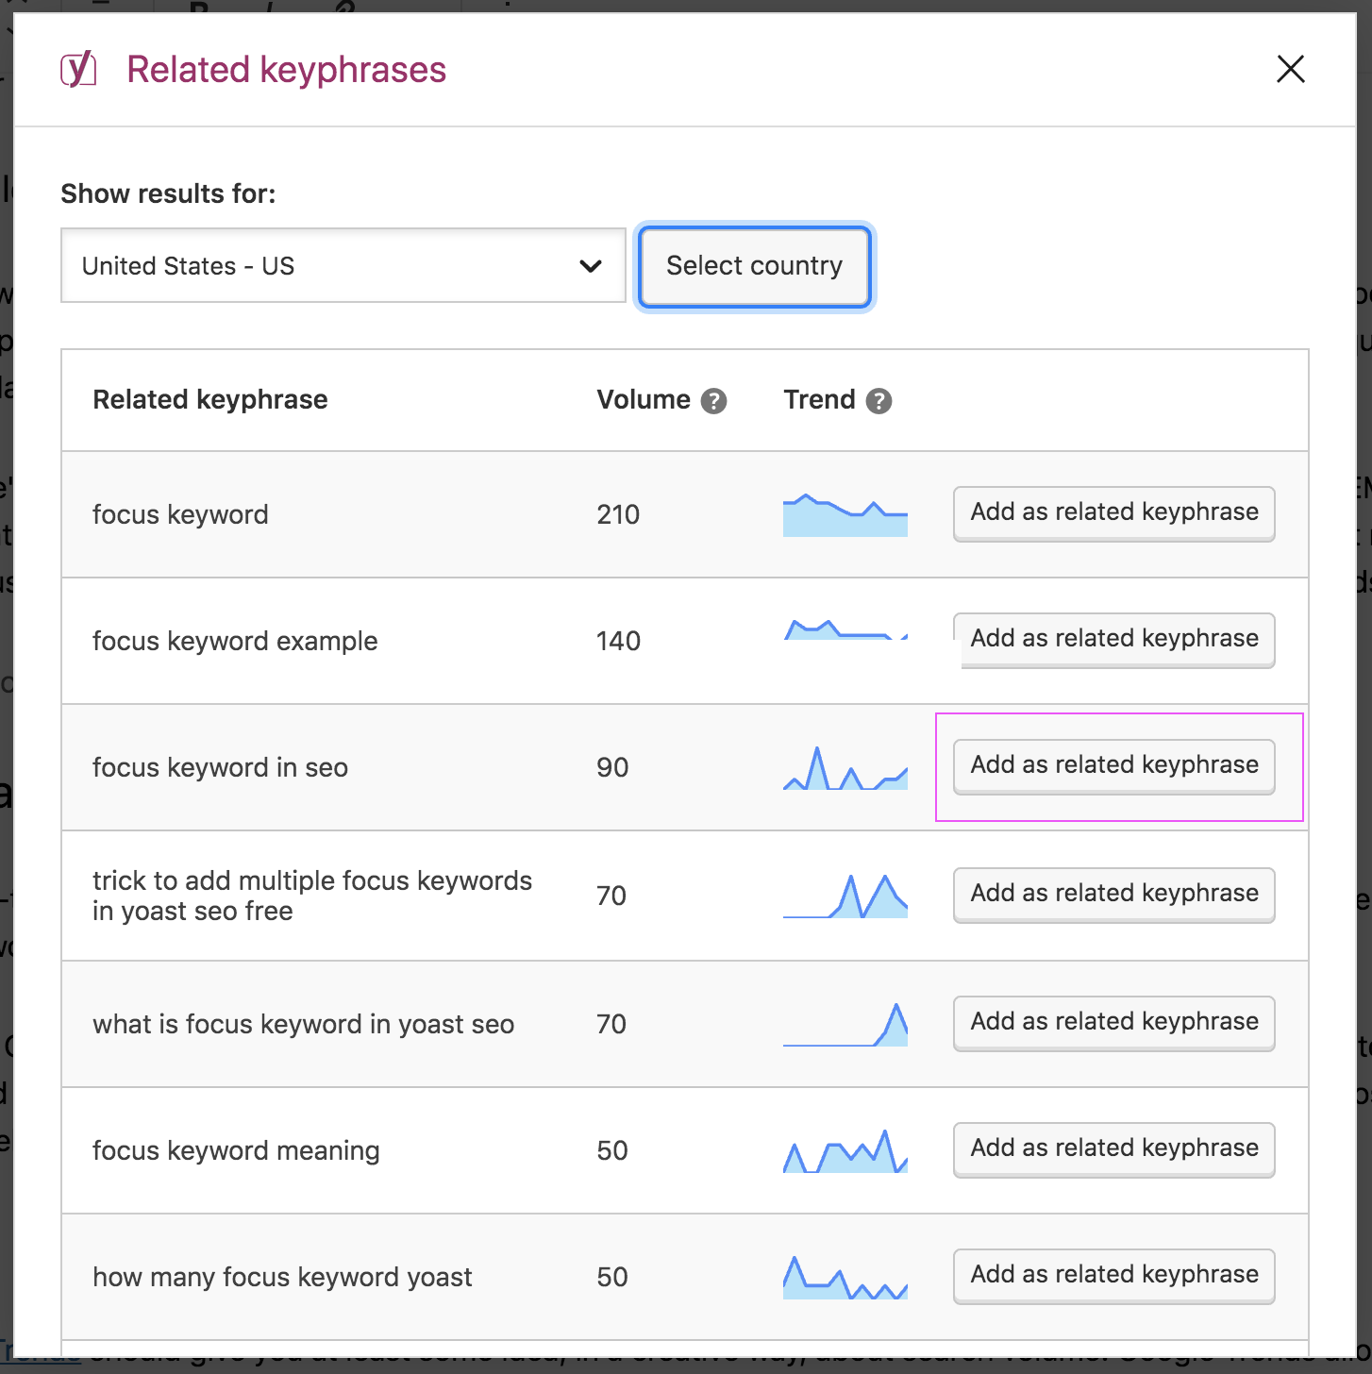Screen dimensions: 1372x1374
Task: Add 'trick to add multiple focus keywords' keyphrase
Action: pyautogui.click(x=1113, y=894)
